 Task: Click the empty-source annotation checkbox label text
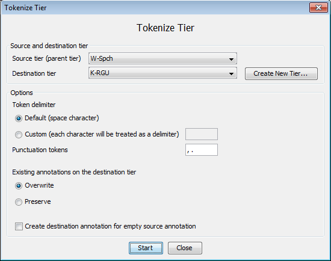pyautogui.click(x=110, y=226)
